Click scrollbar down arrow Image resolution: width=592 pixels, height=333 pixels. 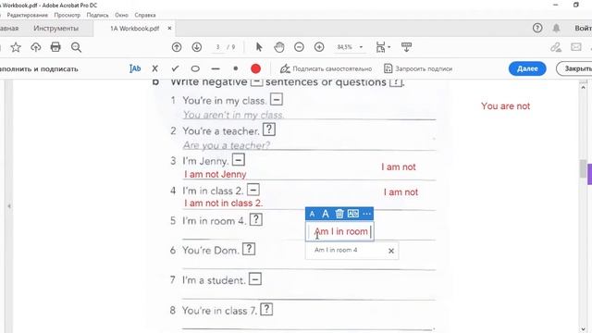point(583,329)
